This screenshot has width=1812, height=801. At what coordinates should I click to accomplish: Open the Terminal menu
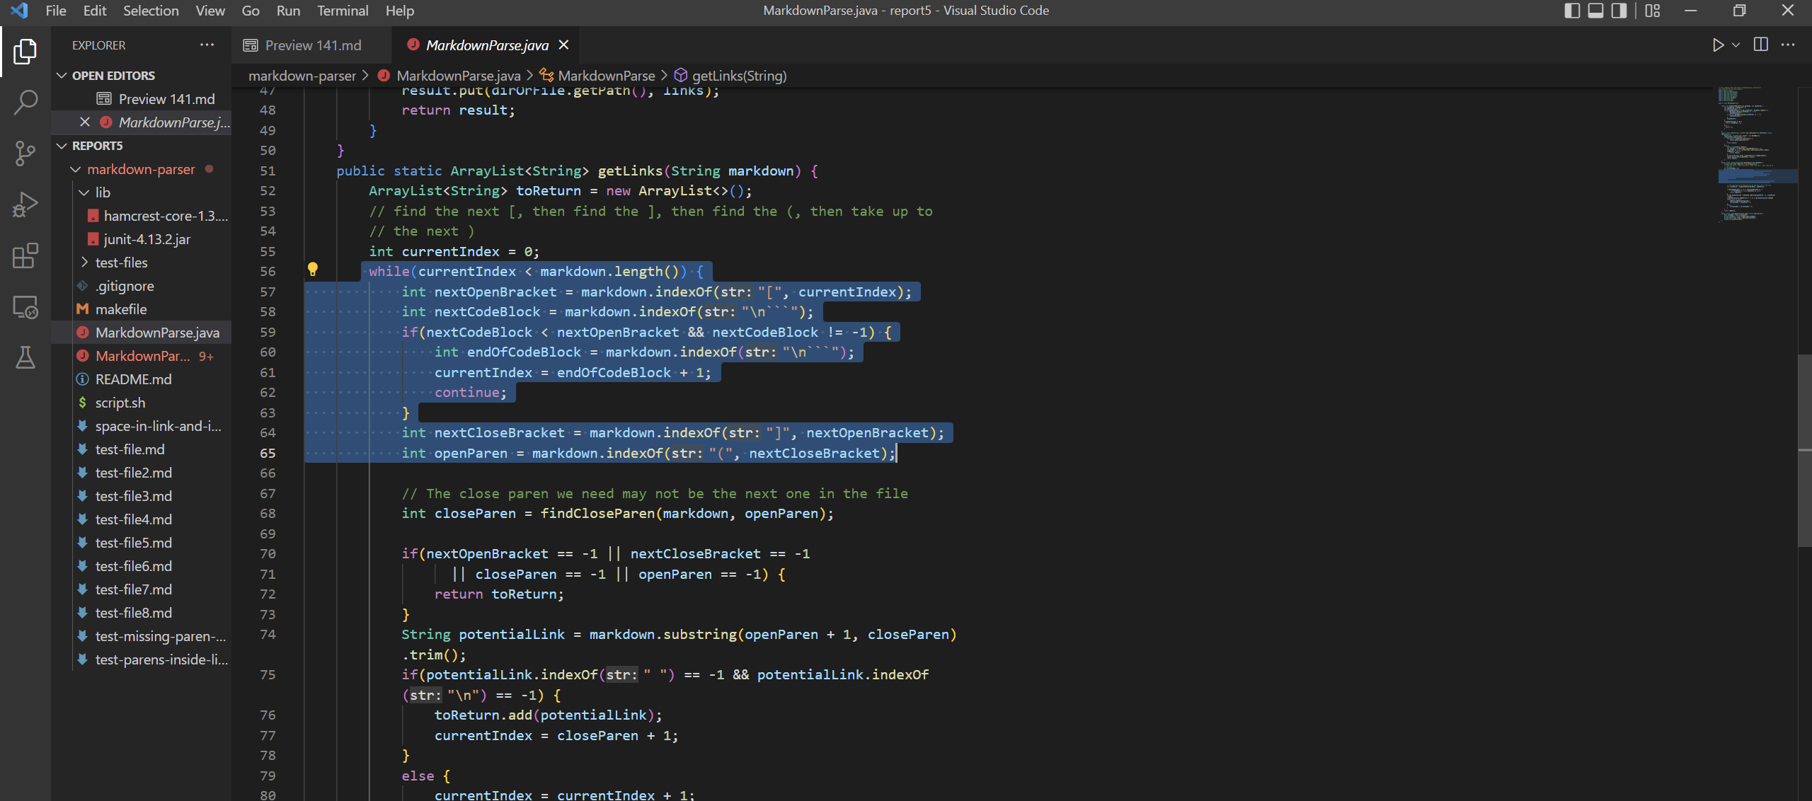pyautogui.click(x=342, y=11)
